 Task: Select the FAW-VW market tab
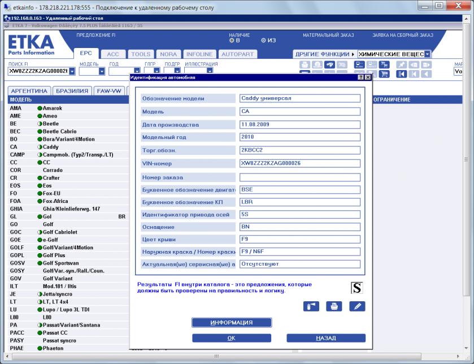pos(109,91)
